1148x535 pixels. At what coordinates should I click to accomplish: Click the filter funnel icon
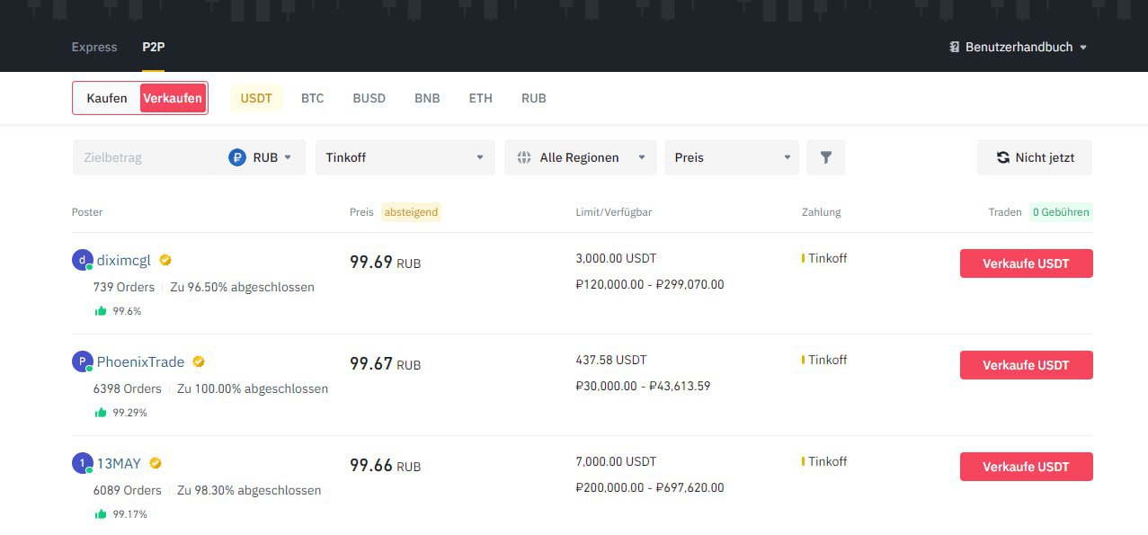(x=825, y=157)
